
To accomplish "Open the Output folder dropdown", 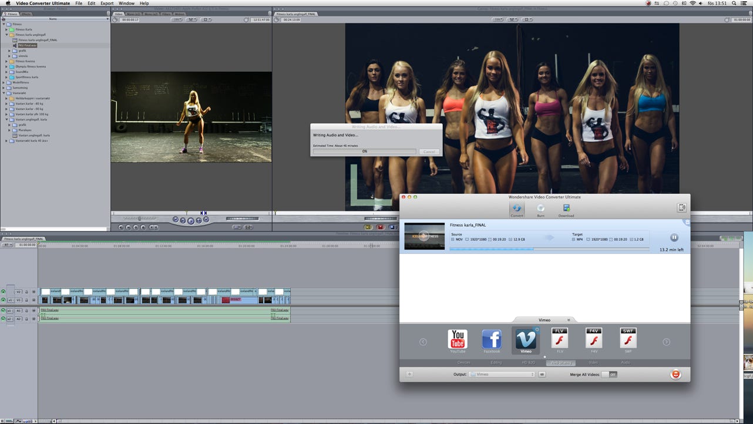I will (x=502, y=374).
